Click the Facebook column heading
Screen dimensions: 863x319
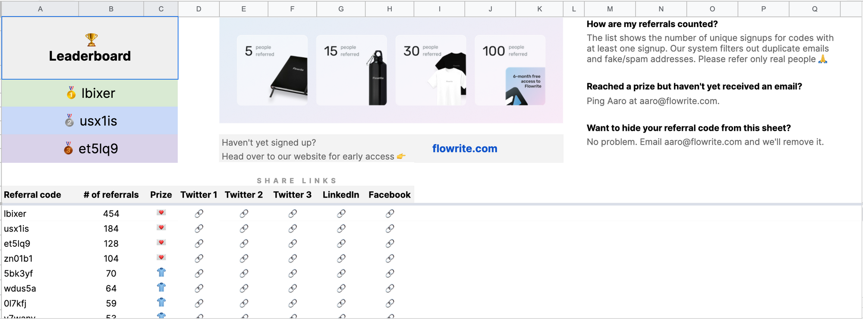(390, 195)
